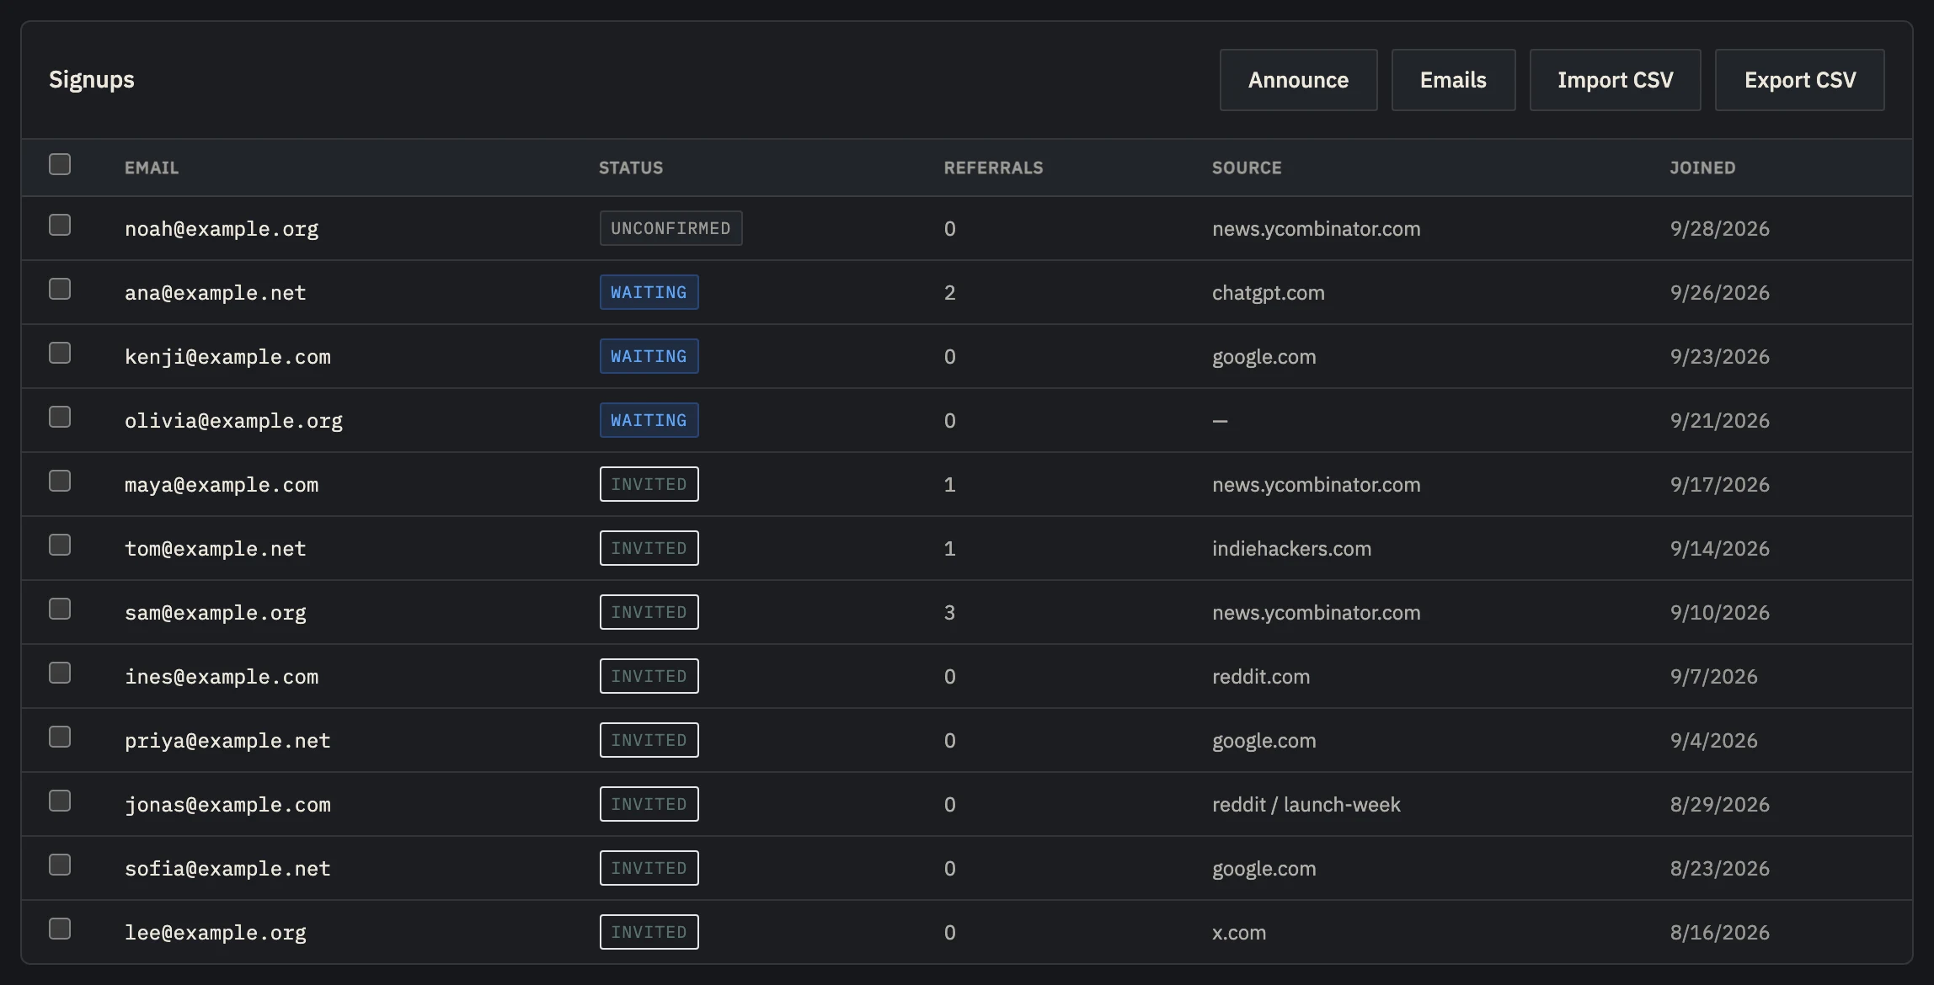Viewport: 1934px width, 985px height.
Task: Click the email olivia@example.org
Action: point(233,421)
